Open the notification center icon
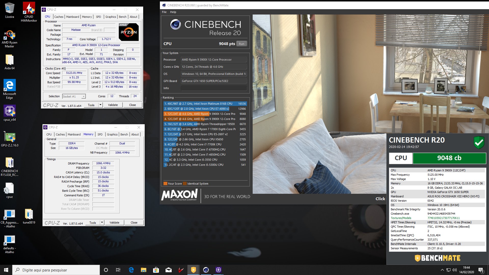This screenshot has height=275, width=489. (x=481, y=270)
